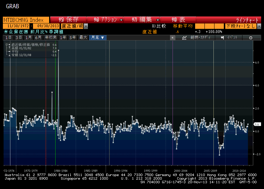
Task: Click the MTIBCHNG Index ticker field
Action: (24, 20)
